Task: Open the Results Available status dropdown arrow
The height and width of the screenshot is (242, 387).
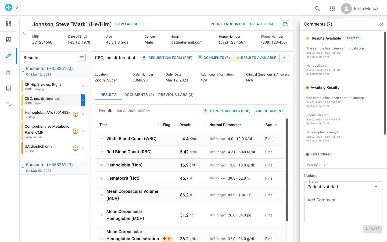Action: tap(284, 58)
